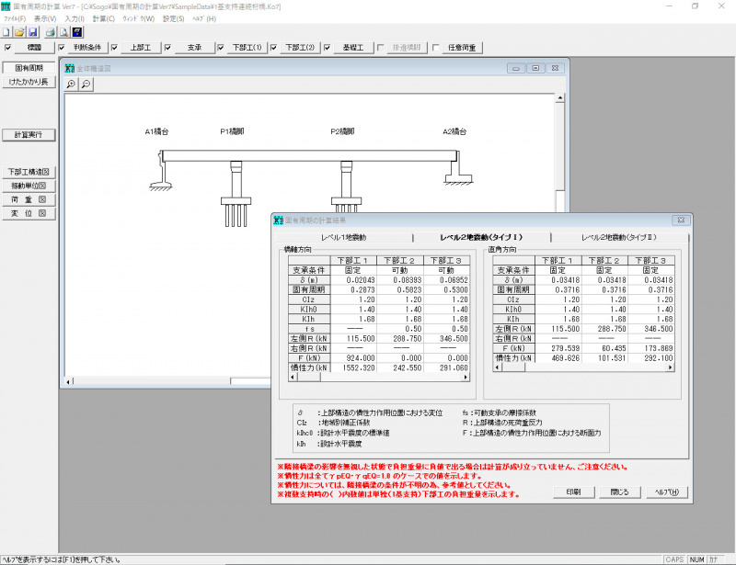Image resolution: width=736 pixels, height=565 pixels.
Task: Click the Save floppy disk icon
Action: 32,32
